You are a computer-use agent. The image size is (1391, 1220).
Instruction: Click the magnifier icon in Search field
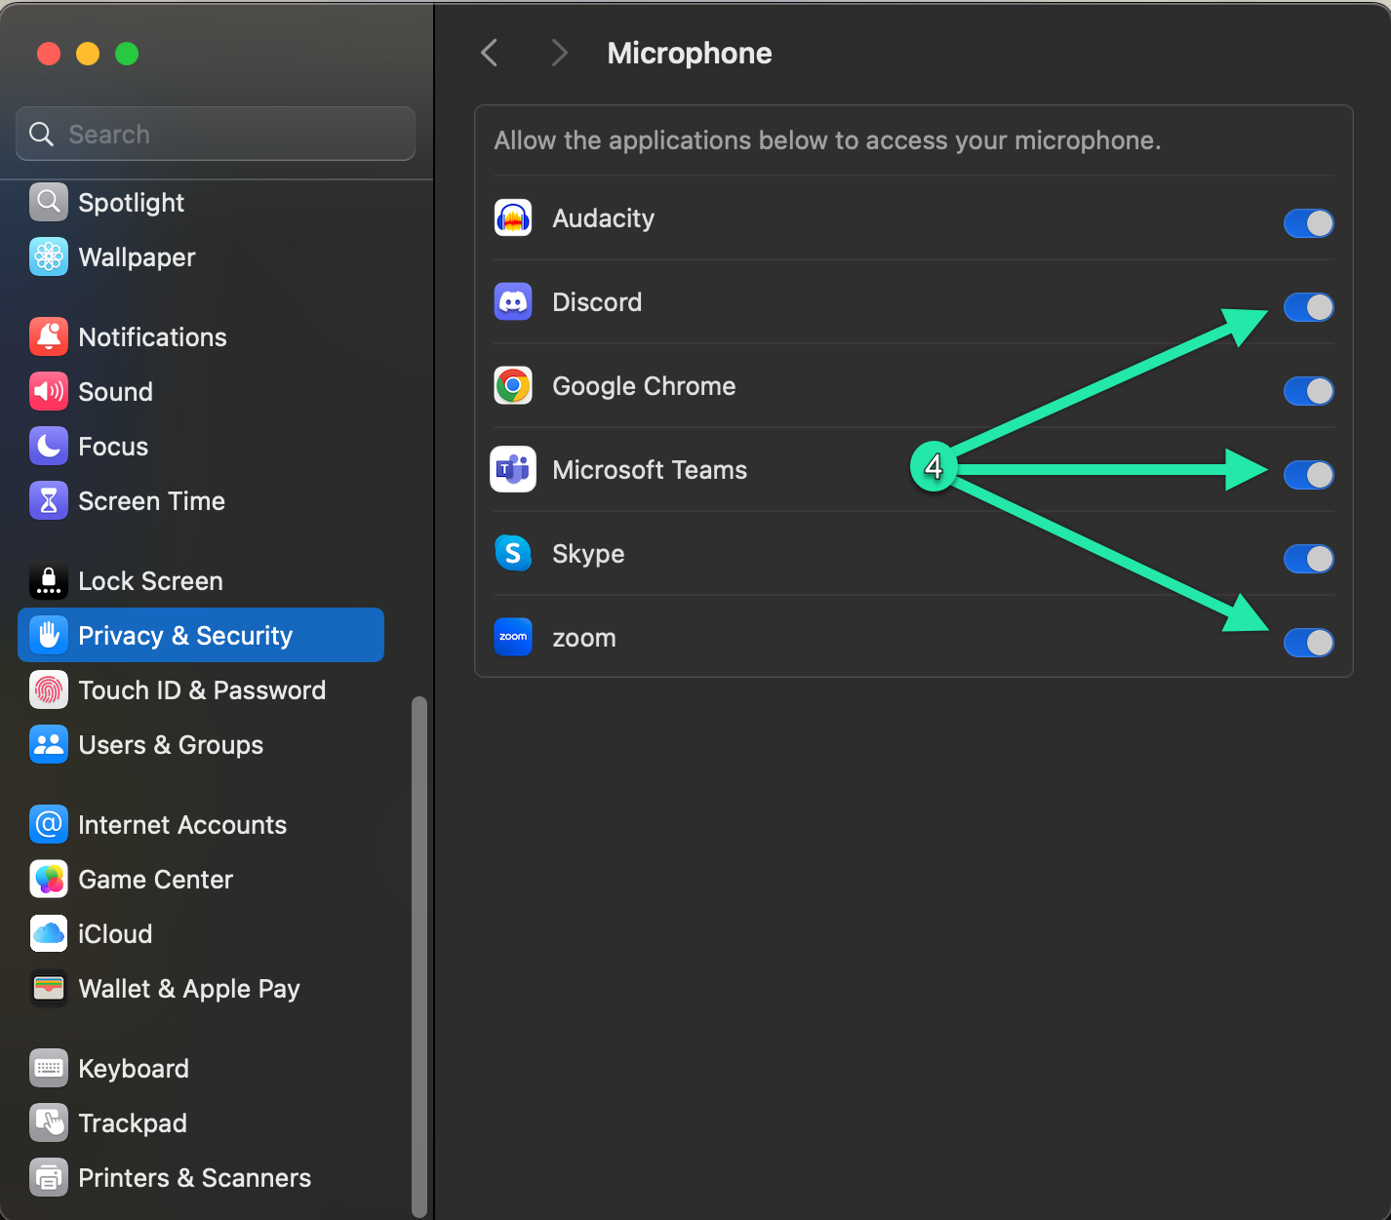tap(41, 134)
